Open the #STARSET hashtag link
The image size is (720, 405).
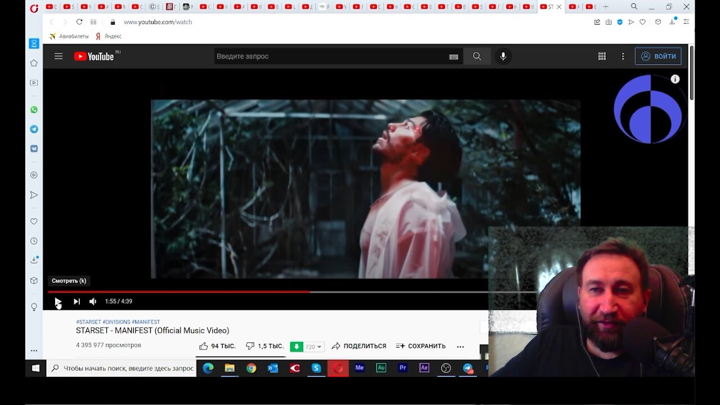click(x=88, y=322)
